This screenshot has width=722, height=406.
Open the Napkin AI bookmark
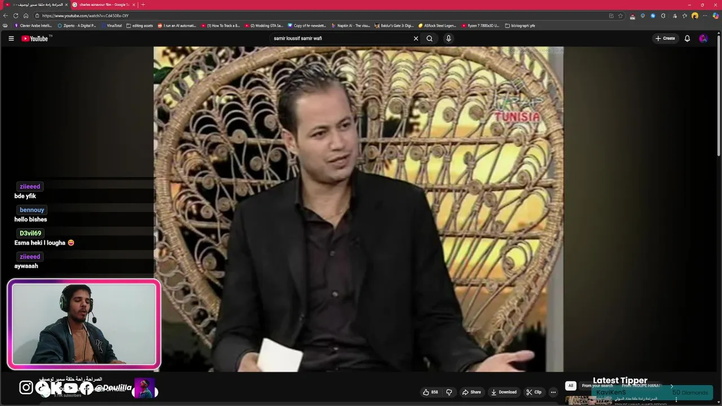[x=351, y=25]
